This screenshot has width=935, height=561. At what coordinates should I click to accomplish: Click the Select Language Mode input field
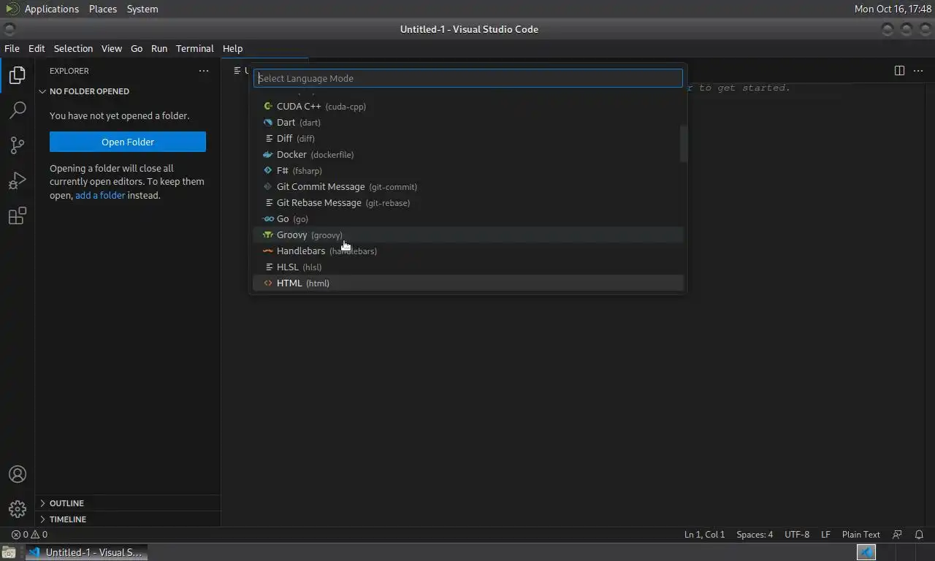[467, 78]
